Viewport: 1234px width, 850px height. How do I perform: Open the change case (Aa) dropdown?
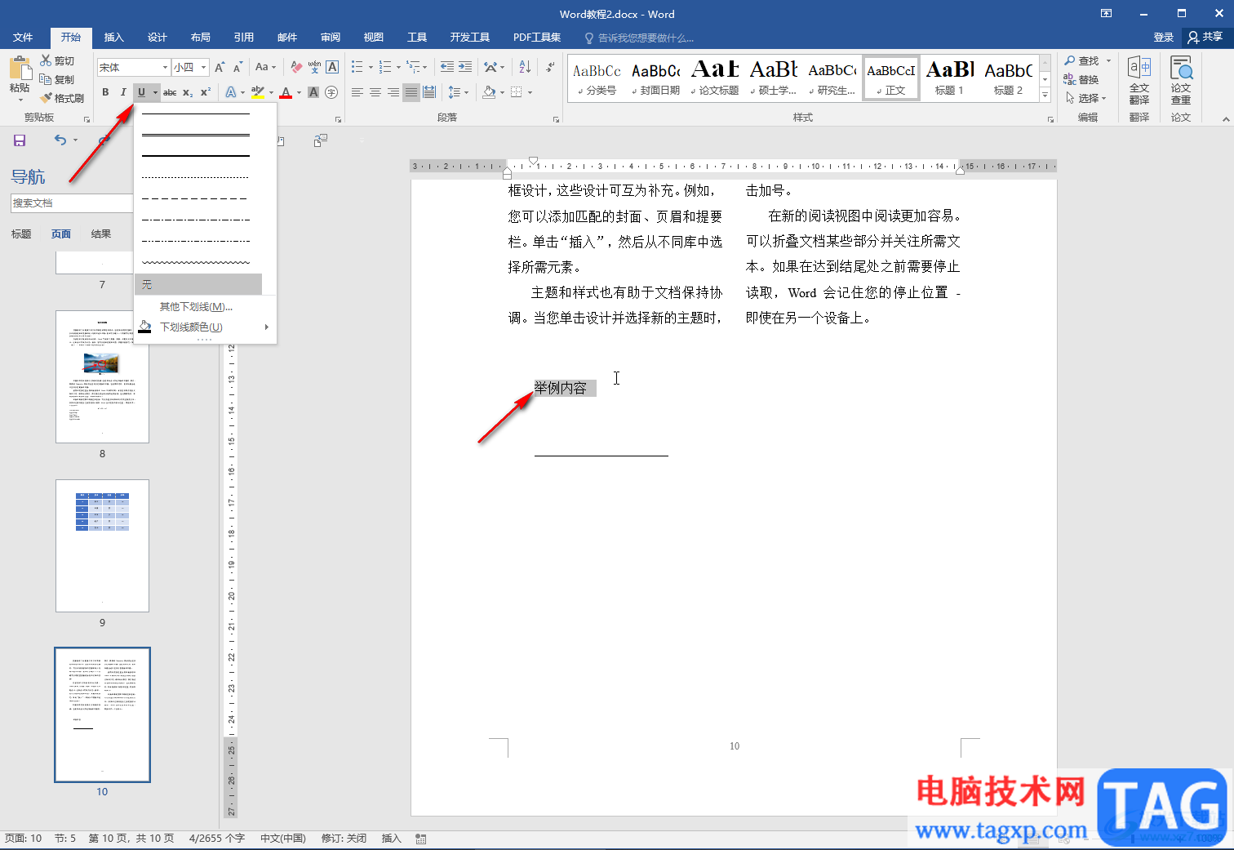coord(265,67)
